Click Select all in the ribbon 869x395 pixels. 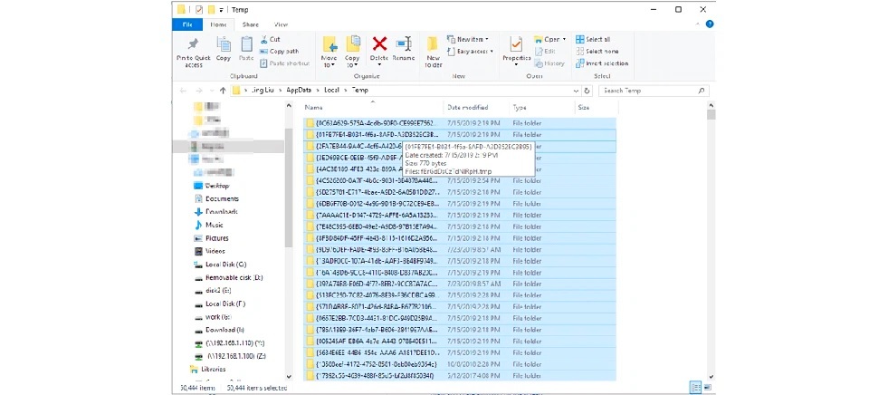pos(593,39)
